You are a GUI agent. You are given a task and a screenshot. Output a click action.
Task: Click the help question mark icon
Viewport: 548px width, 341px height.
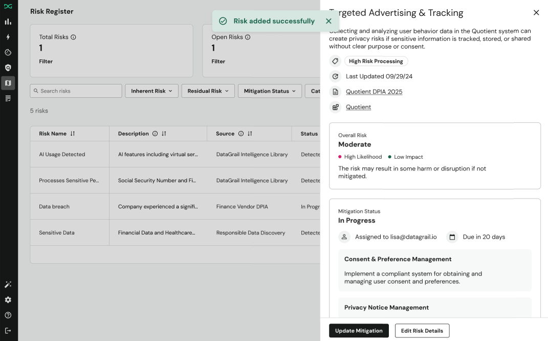point(8,315)
